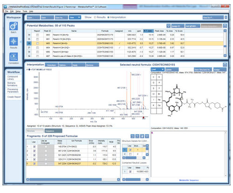Viewport: 233px width, 193px height.
Task: Click the fragments filter funnel icon
Action: [x=147, y=136]
